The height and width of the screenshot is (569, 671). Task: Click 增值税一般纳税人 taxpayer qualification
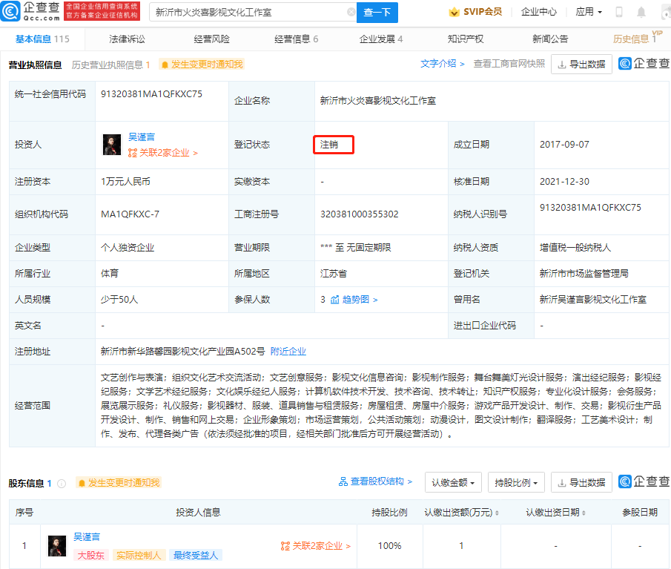[575, 248]
